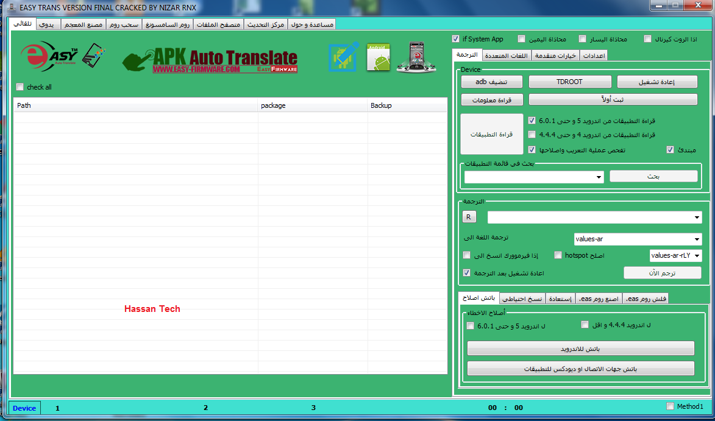Click the إعادة تشغيل button
Viewport: 715px width, 421px height.
(x=657, y=82)
